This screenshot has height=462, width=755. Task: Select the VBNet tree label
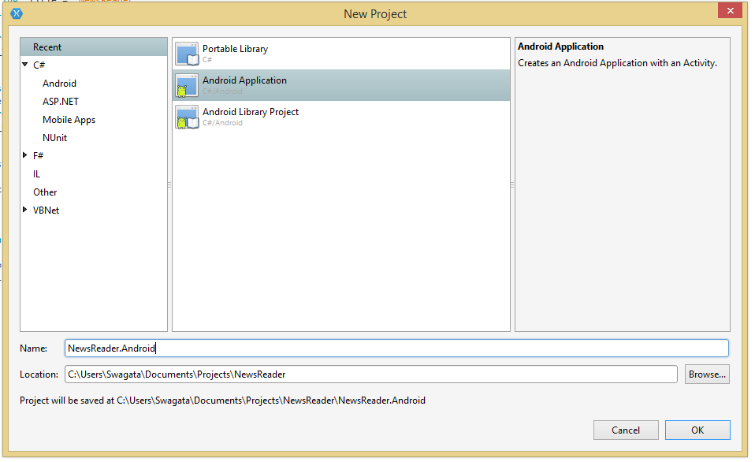(46, 211)
